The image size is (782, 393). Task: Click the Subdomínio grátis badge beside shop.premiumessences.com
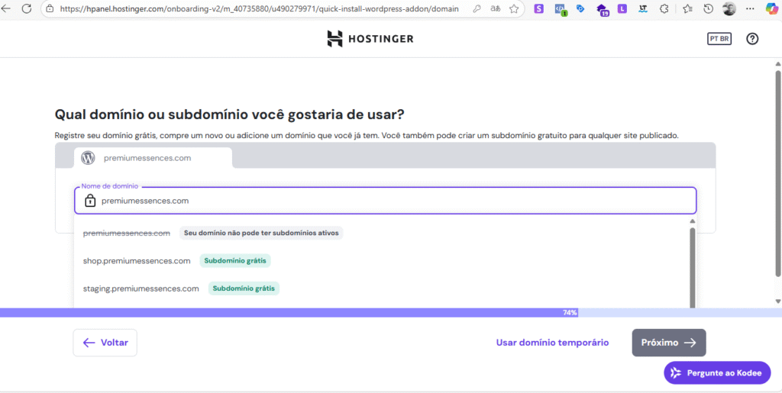click(235, 260)
